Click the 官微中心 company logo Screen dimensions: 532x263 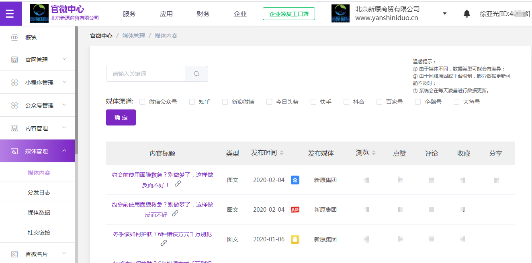[39, 13]
